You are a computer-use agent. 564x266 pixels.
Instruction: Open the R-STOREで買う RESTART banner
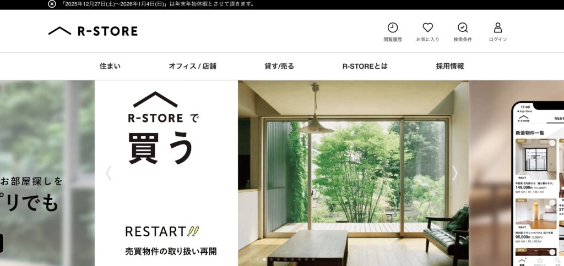point(166,173)
